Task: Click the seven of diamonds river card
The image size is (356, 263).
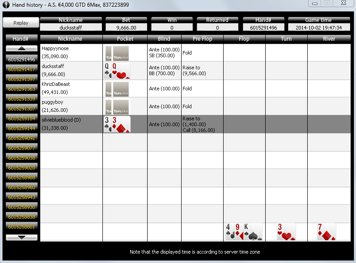Action: (x=326, y=232)
